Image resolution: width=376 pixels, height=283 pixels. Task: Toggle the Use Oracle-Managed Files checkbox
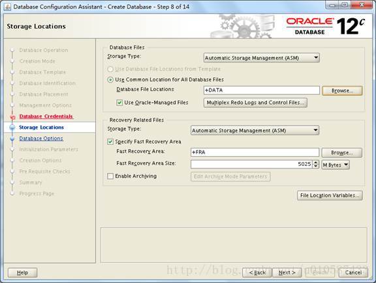(119, 103)
